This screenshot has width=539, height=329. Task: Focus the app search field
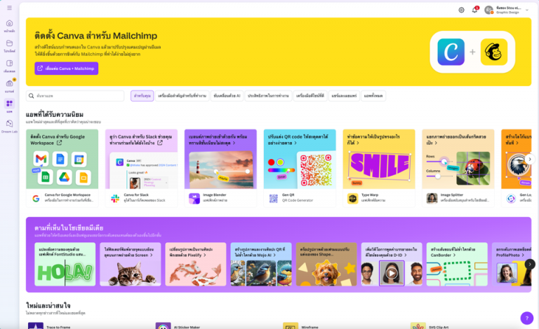(75, 96)
